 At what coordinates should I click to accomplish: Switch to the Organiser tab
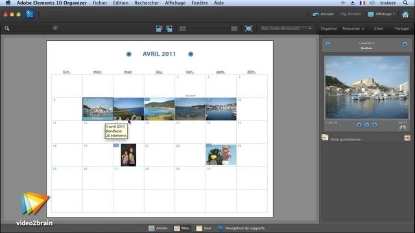tap(329, 28)
